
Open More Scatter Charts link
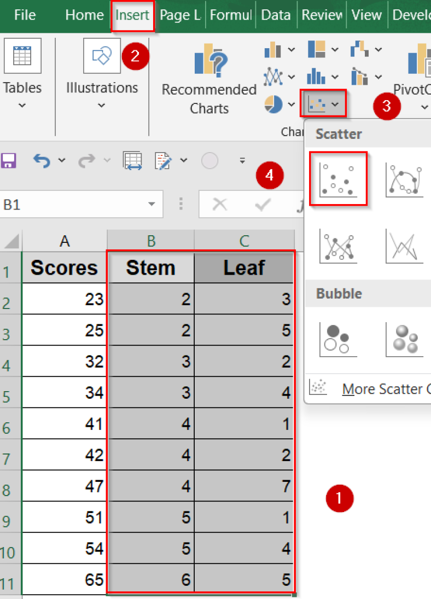(x=383, y=389)
